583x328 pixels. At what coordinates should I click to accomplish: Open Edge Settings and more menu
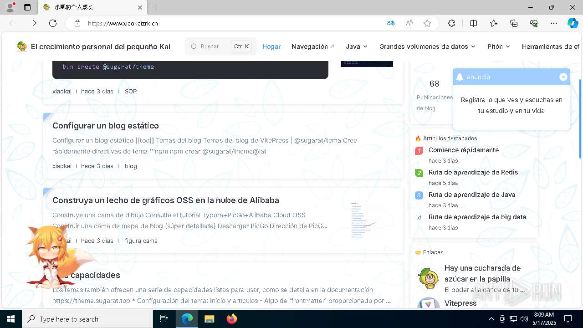point(554,23)
